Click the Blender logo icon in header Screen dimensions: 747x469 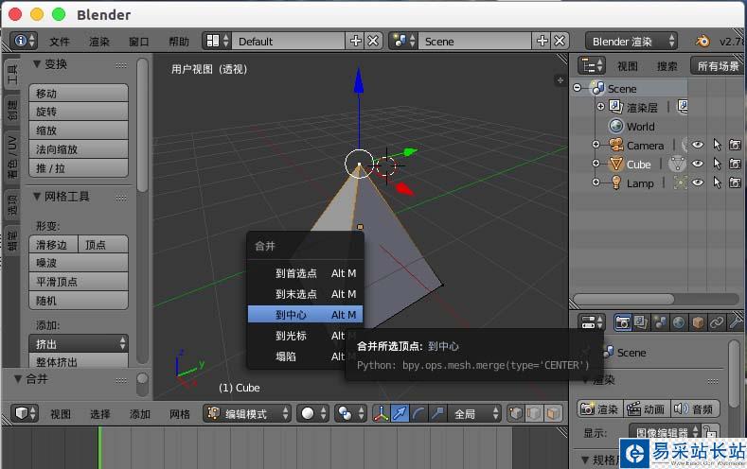click(x=703, y=41)
